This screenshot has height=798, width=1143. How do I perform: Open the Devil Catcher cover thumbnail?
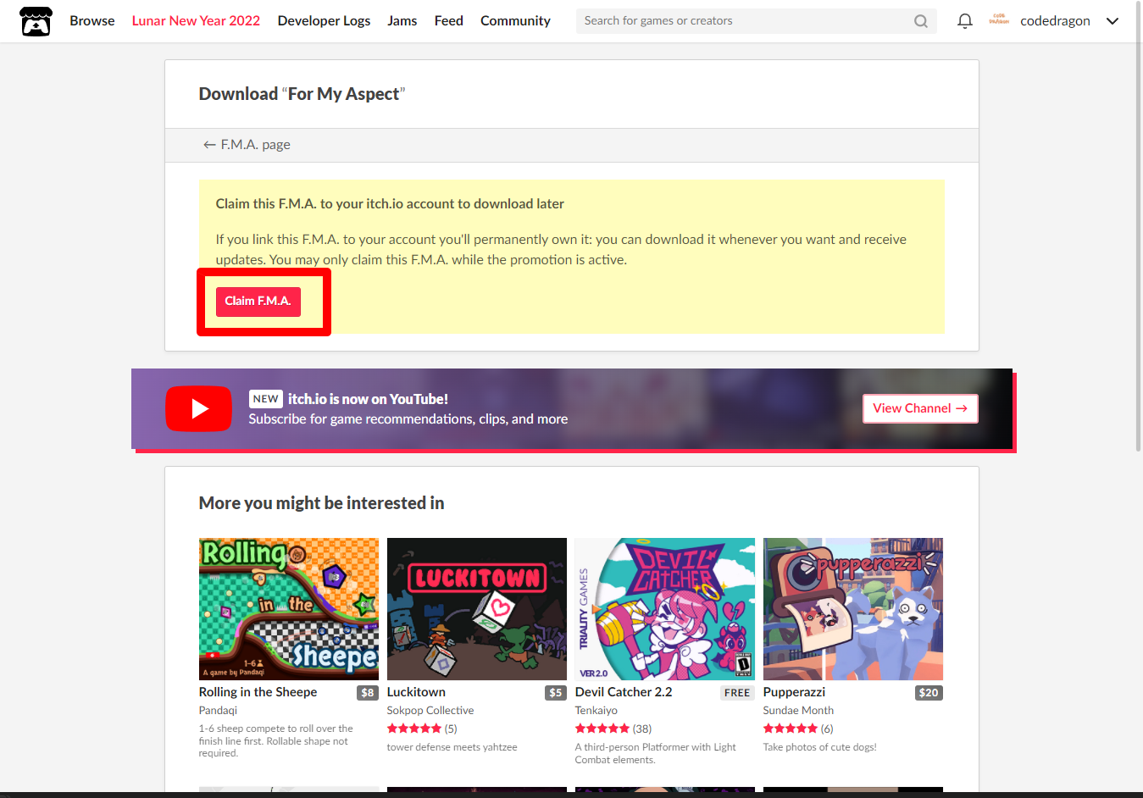[665, 609]
